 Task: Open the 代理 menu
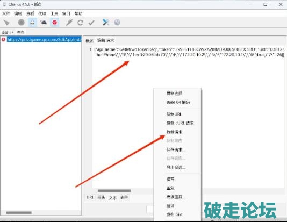tap(42, 13)
